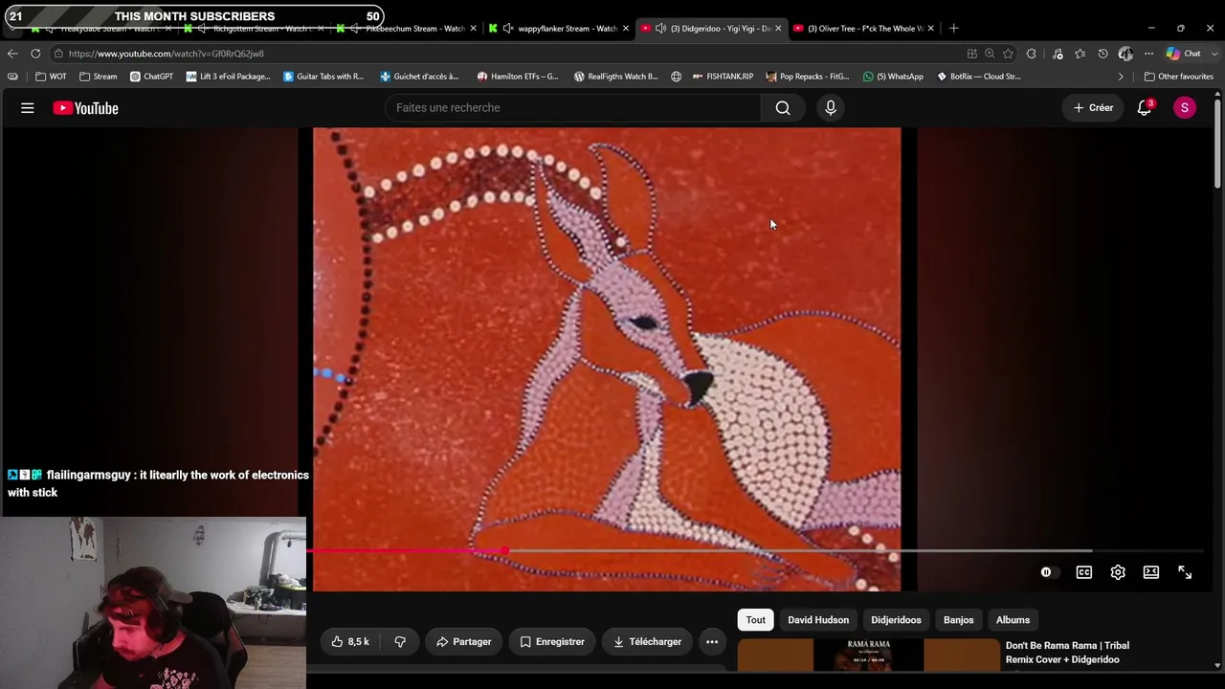
Task: Toggle closed captions on the video
Action: 1084,572
